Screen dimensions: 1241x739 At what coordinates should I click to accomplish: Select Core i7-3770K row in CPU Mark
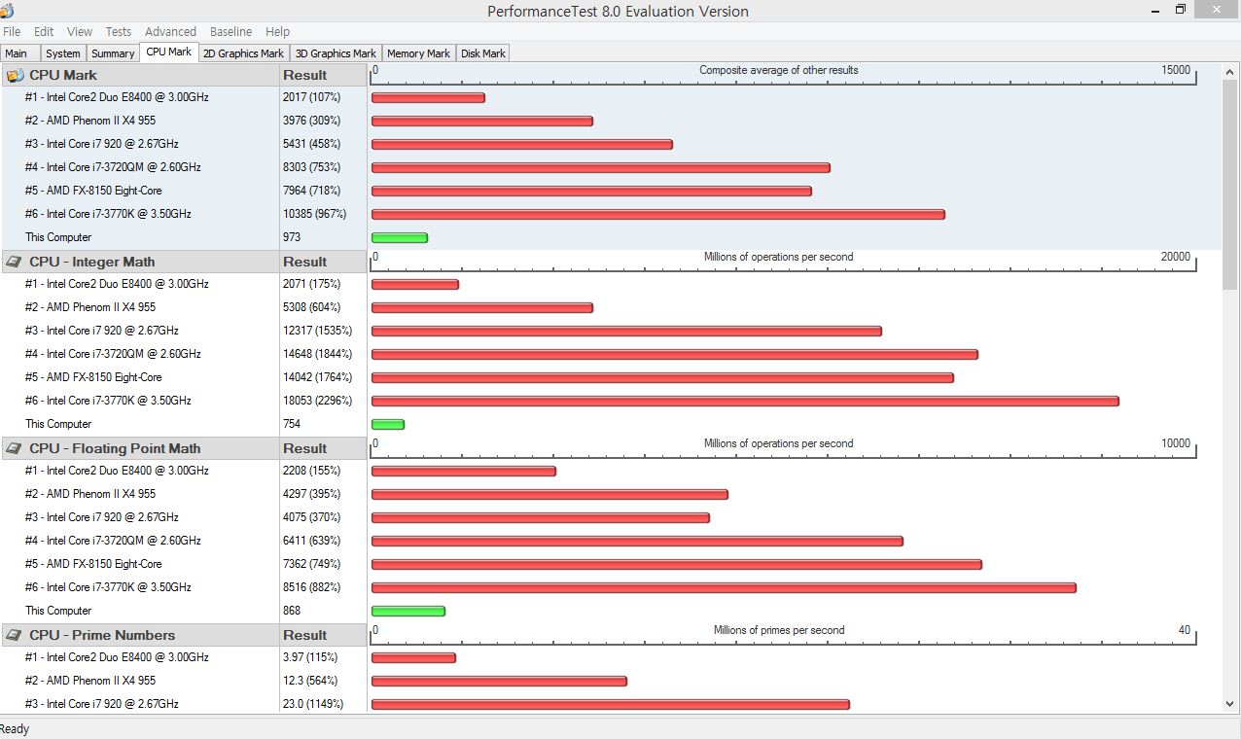pos(108,214)
